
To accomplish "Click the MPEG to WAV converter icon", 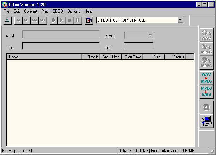I will (206, 92).
